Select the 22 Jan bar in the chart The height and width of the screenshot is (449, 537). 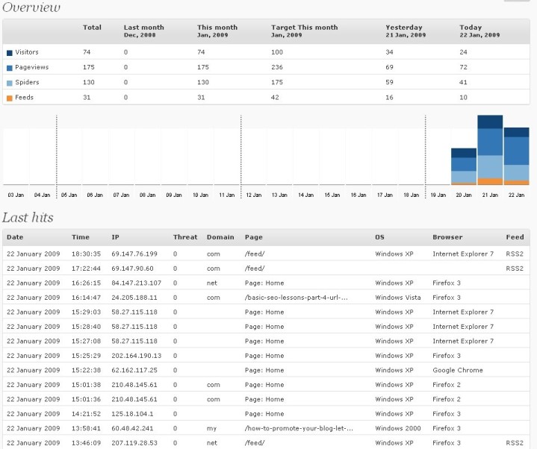tap(516, 155)
